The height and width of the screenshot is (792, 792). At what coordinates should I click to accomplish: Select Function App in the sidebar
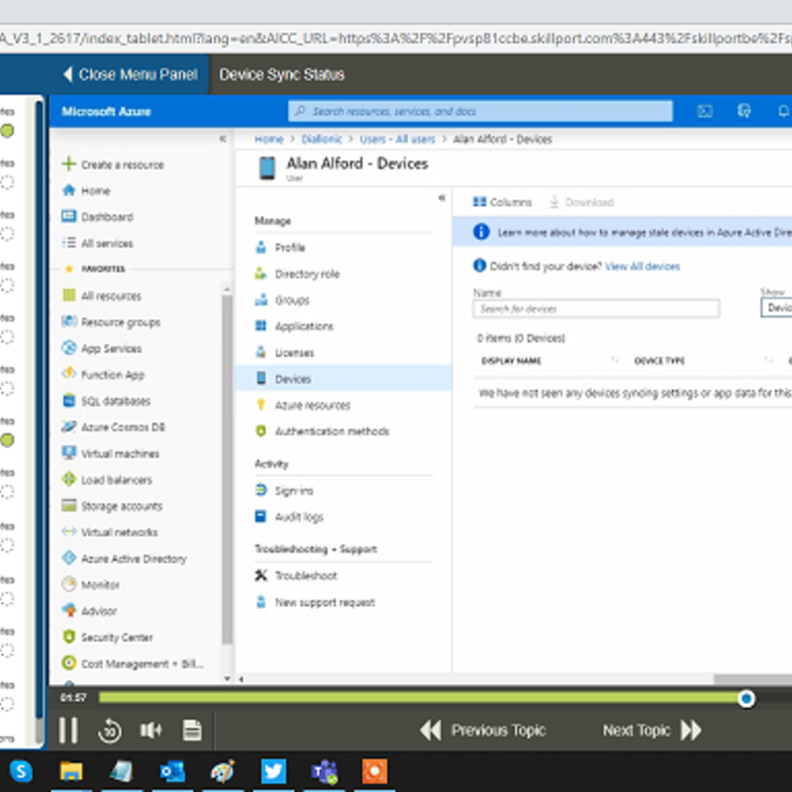point(103,375)
